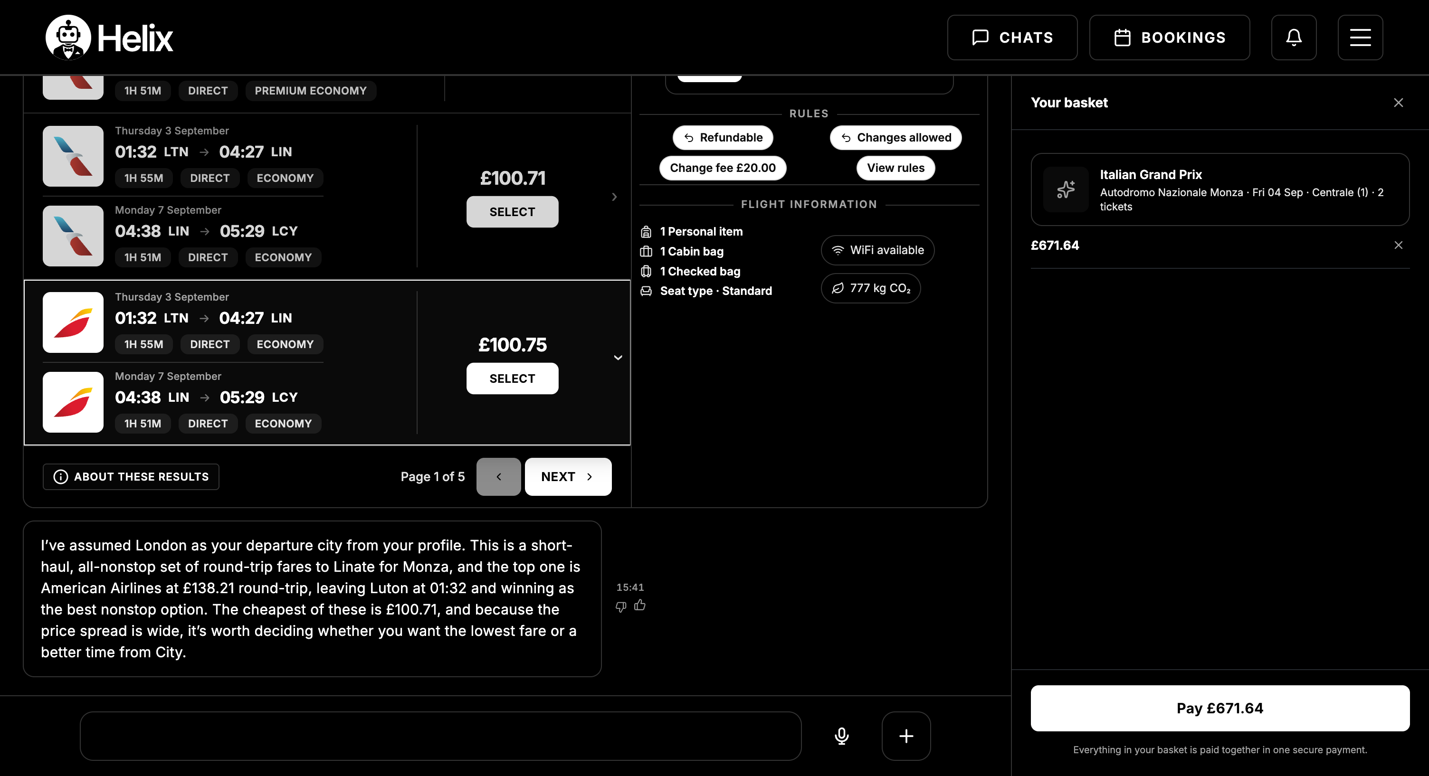Viewport: 1429px width, 776px height.
Task: Click the WiFi available badge
Action: click(x=877, y=250)
